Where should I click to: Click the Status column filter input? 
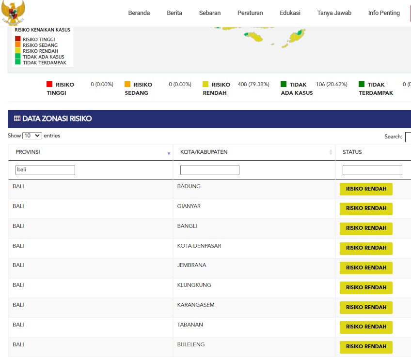[x=372, y=170]
